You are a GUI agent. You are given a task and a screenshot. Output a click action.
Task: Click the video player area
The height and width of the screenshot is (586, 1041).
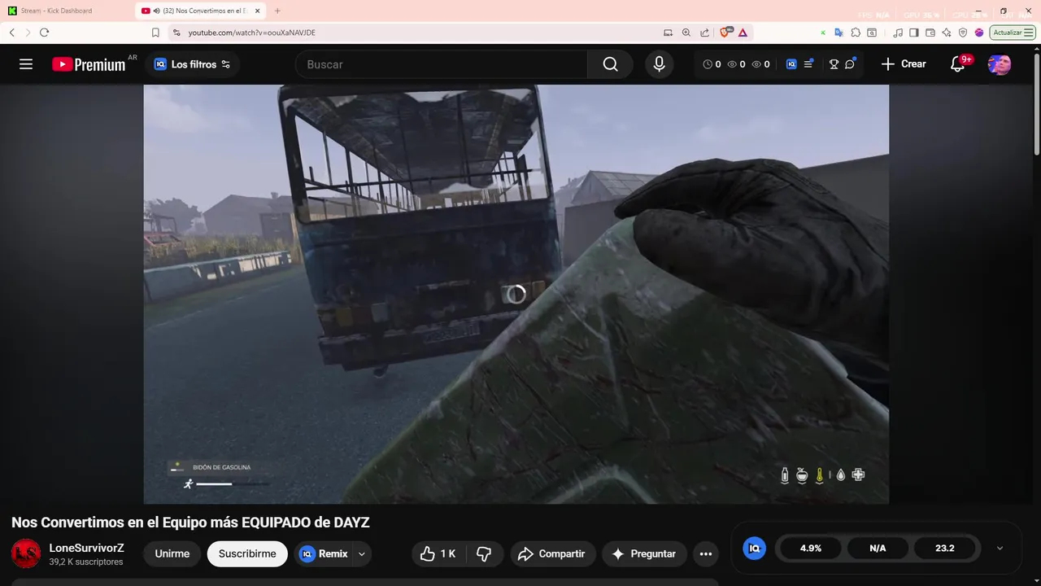(516, 294)
